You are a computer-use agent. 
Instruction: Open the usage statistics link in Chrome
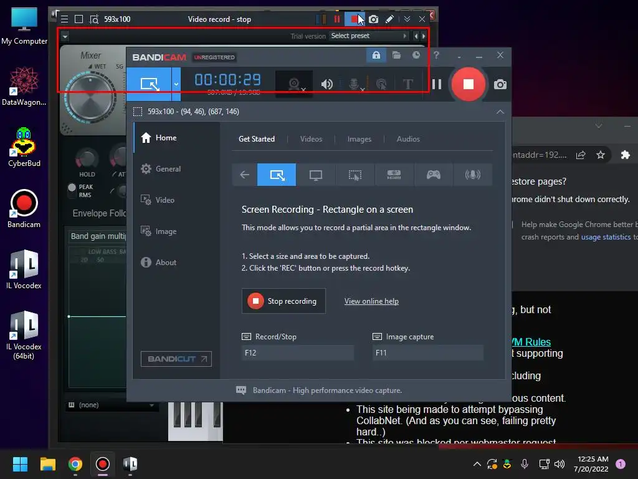[606, 237]
